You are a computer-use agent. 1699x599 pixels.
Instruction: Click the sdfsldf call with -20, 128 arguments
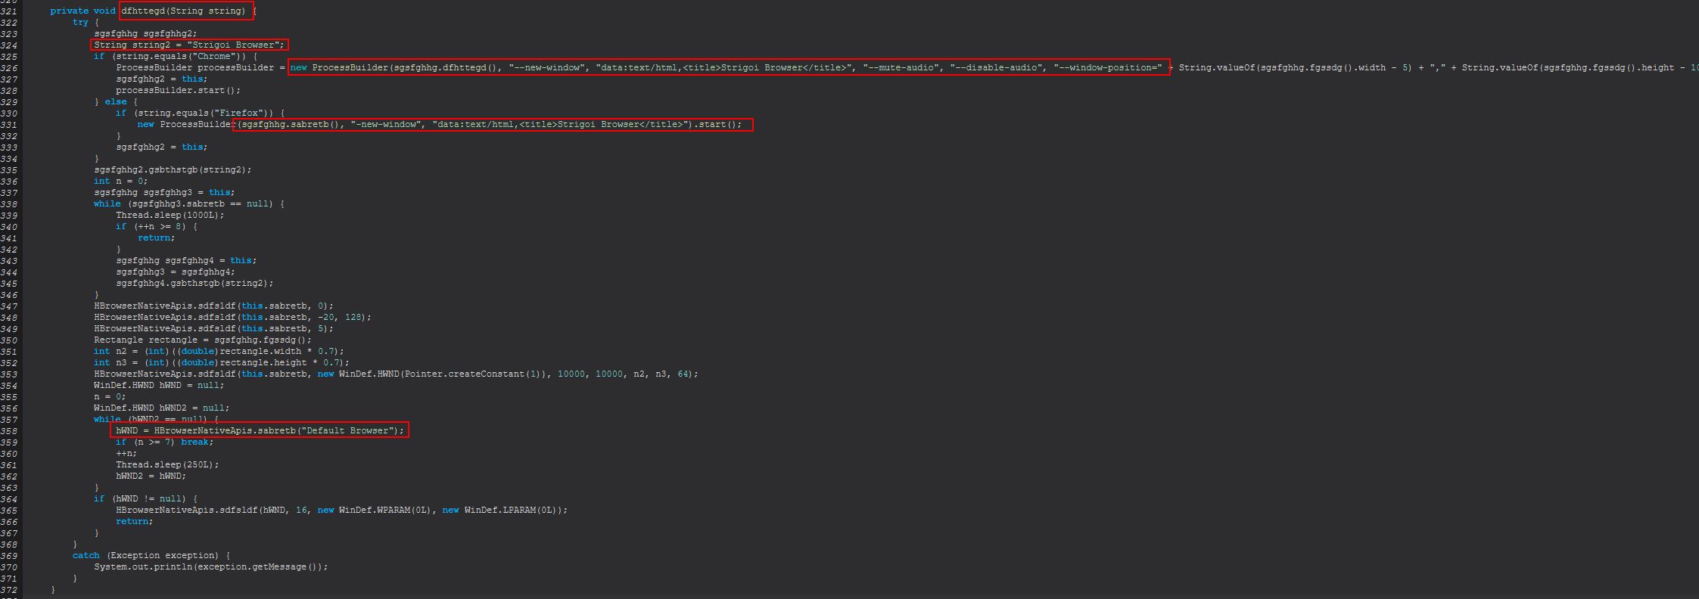(x=233, y=317)
